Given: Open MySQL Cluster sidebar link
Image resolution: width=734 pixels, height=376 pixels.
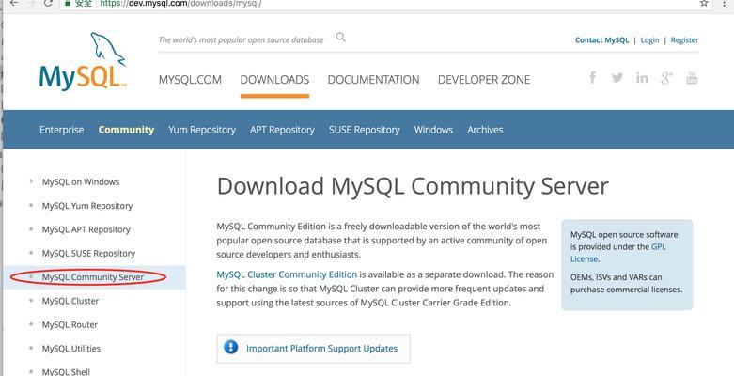Looking at the screenshot, I should (x=70, y=301).
